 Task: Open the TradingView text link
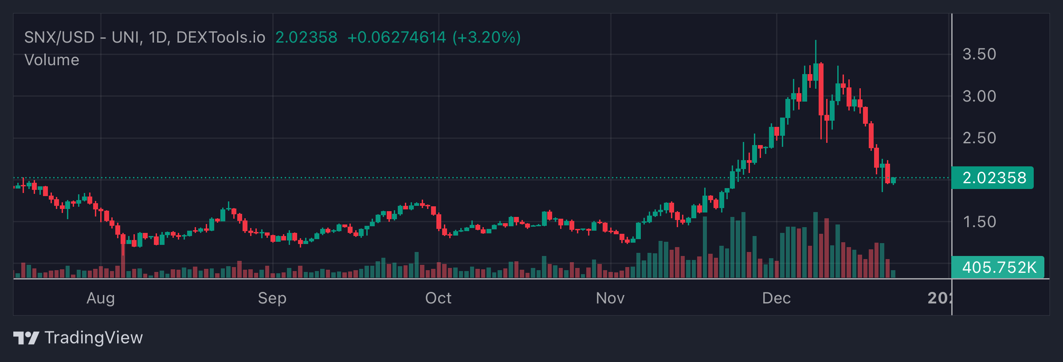click(x=94, y=338)
